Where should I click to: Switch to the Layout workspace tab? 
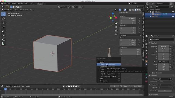[x=40, y=4]
